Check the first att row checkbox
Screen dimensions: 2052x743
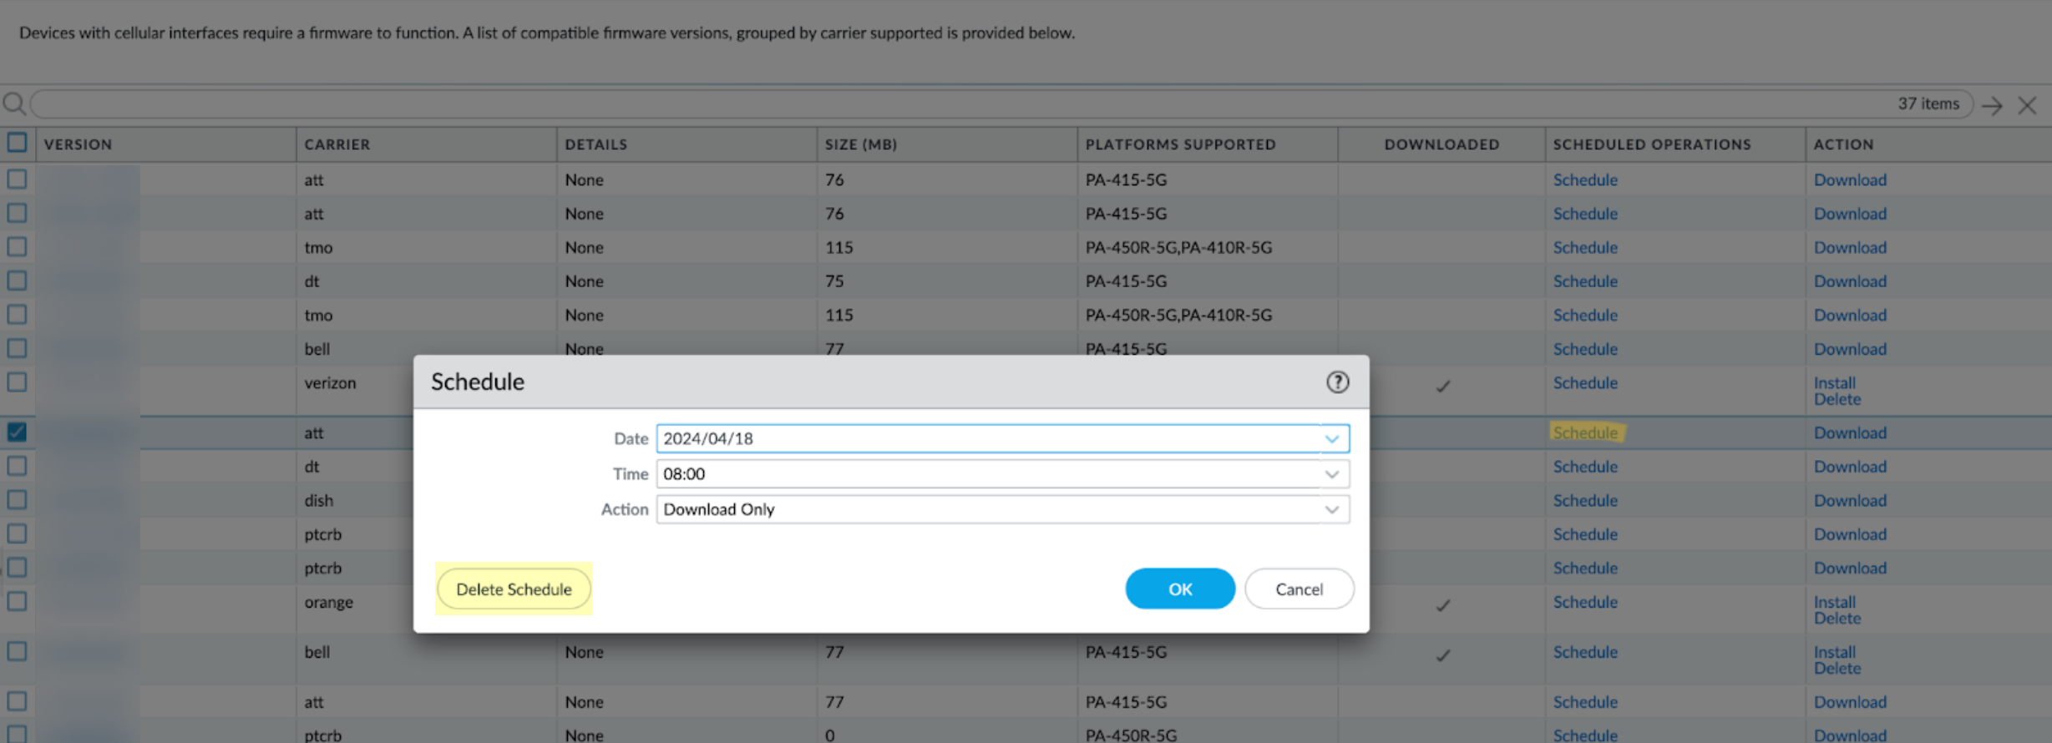[x=17, y=179]
